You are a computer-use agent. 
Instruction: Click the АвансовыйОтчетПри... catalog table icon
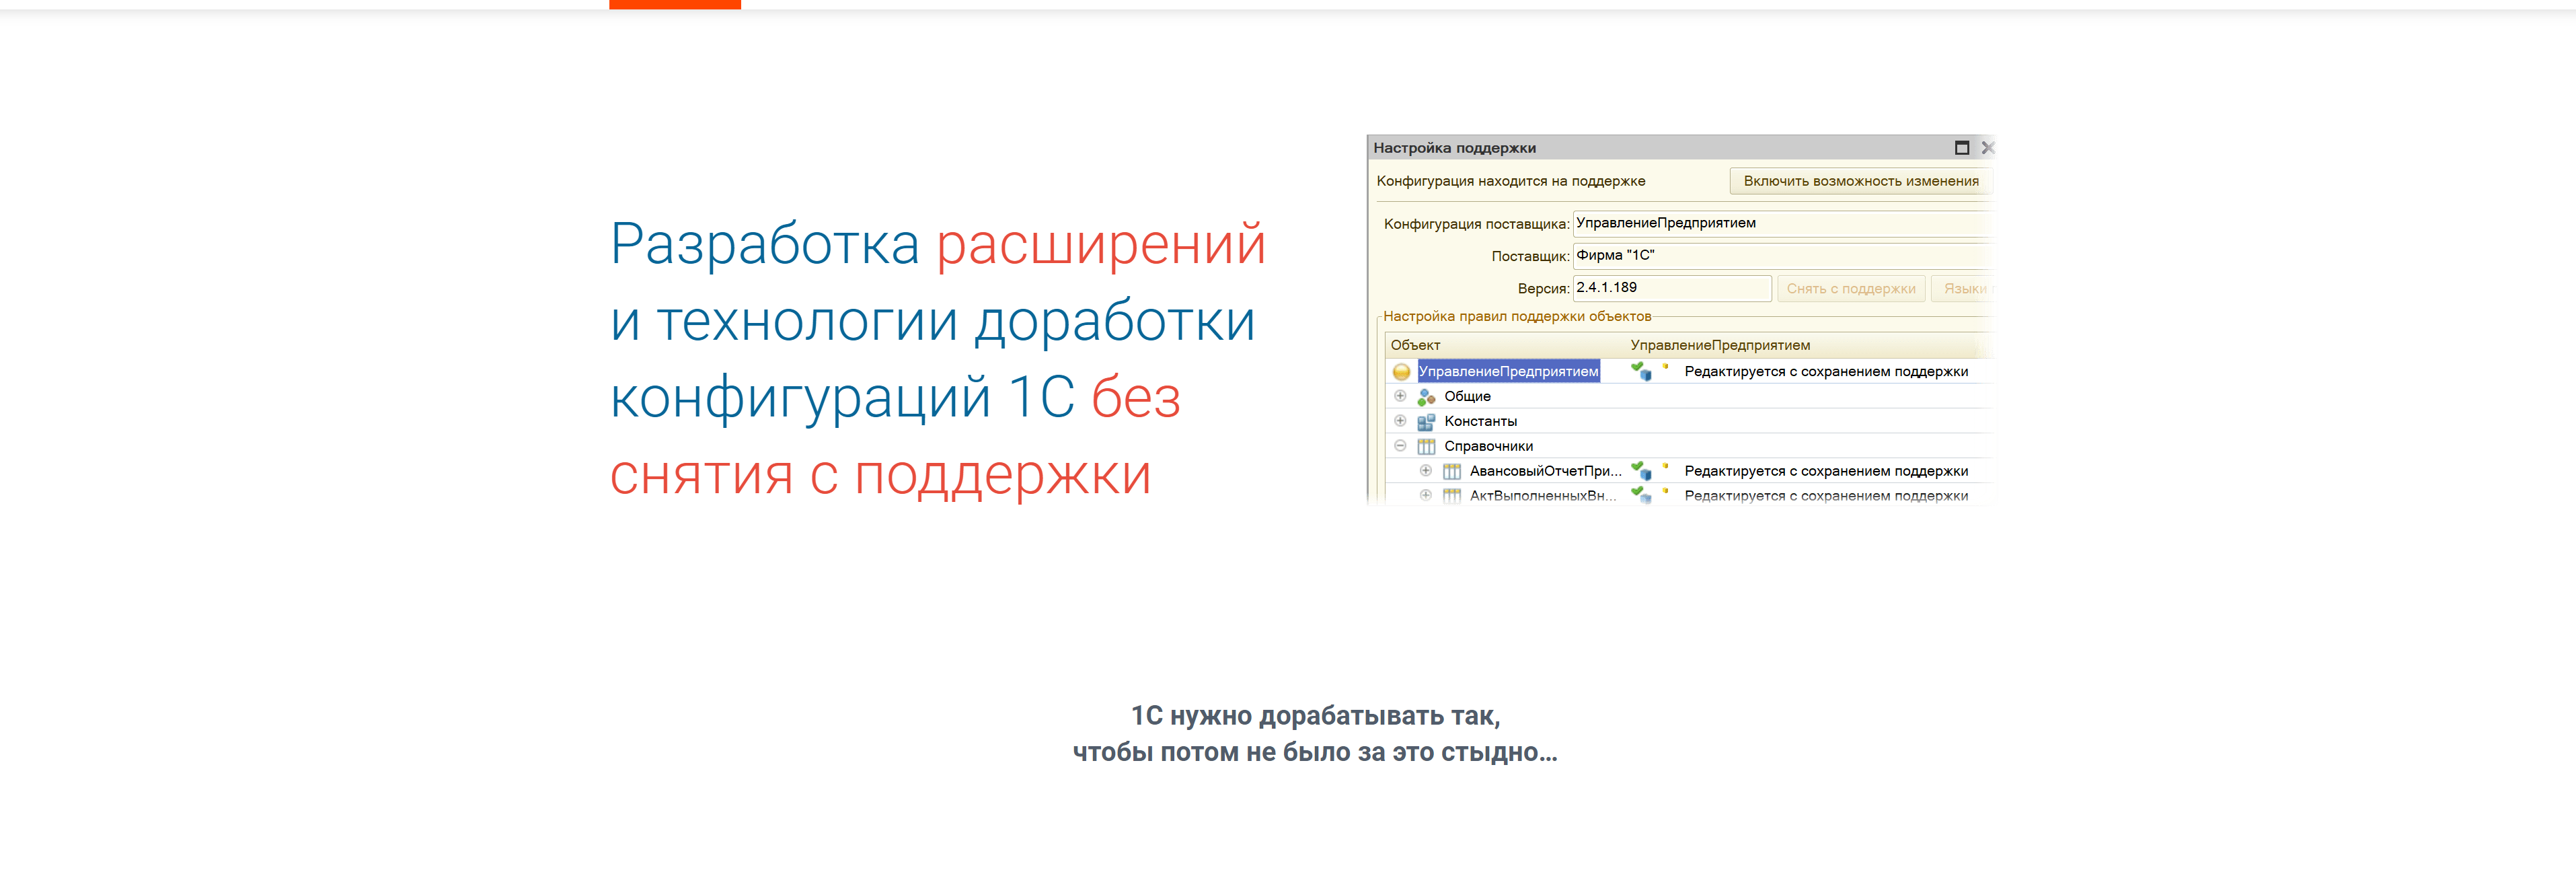(x=1451, y=472)
